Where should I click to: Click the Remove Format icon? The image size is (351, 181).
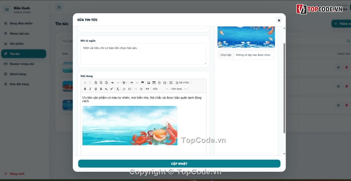pos(118,89)
